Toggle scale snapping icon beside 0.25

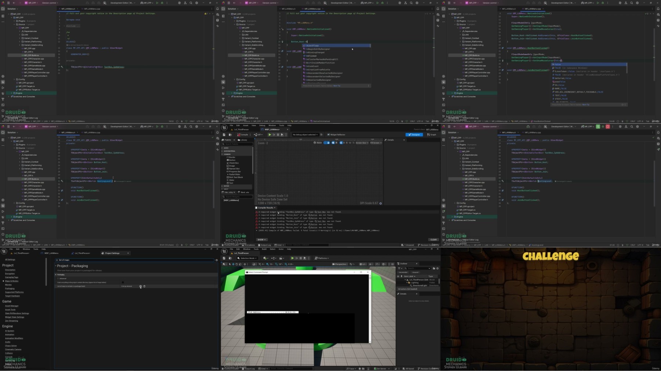click(x=286, y=264)
